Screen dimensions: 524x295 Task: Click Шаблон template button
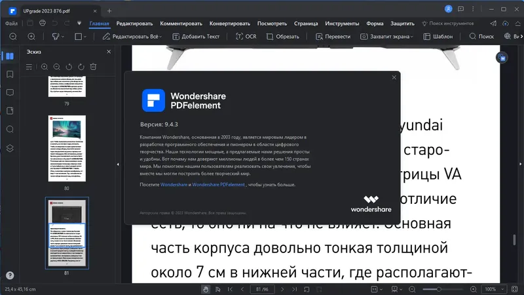438,37
